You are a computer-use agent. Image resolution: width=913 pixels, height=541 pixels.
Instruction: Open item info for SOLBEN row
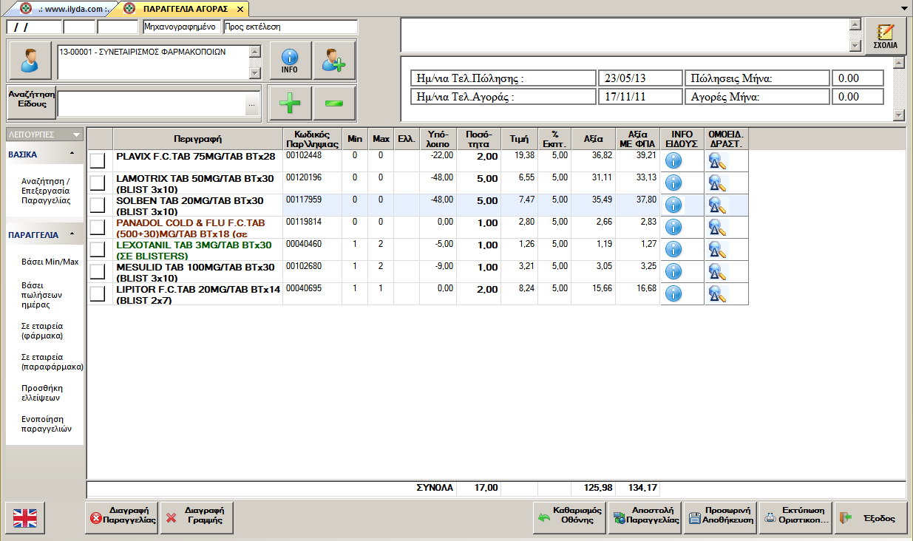coord(673,205)
